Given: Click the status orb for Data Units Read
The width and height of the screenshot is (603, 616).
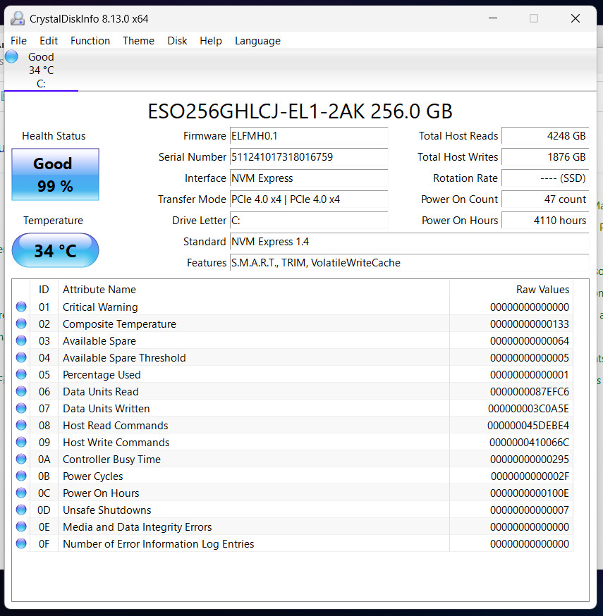Looking at the screenshot, I should click(21, 391).
